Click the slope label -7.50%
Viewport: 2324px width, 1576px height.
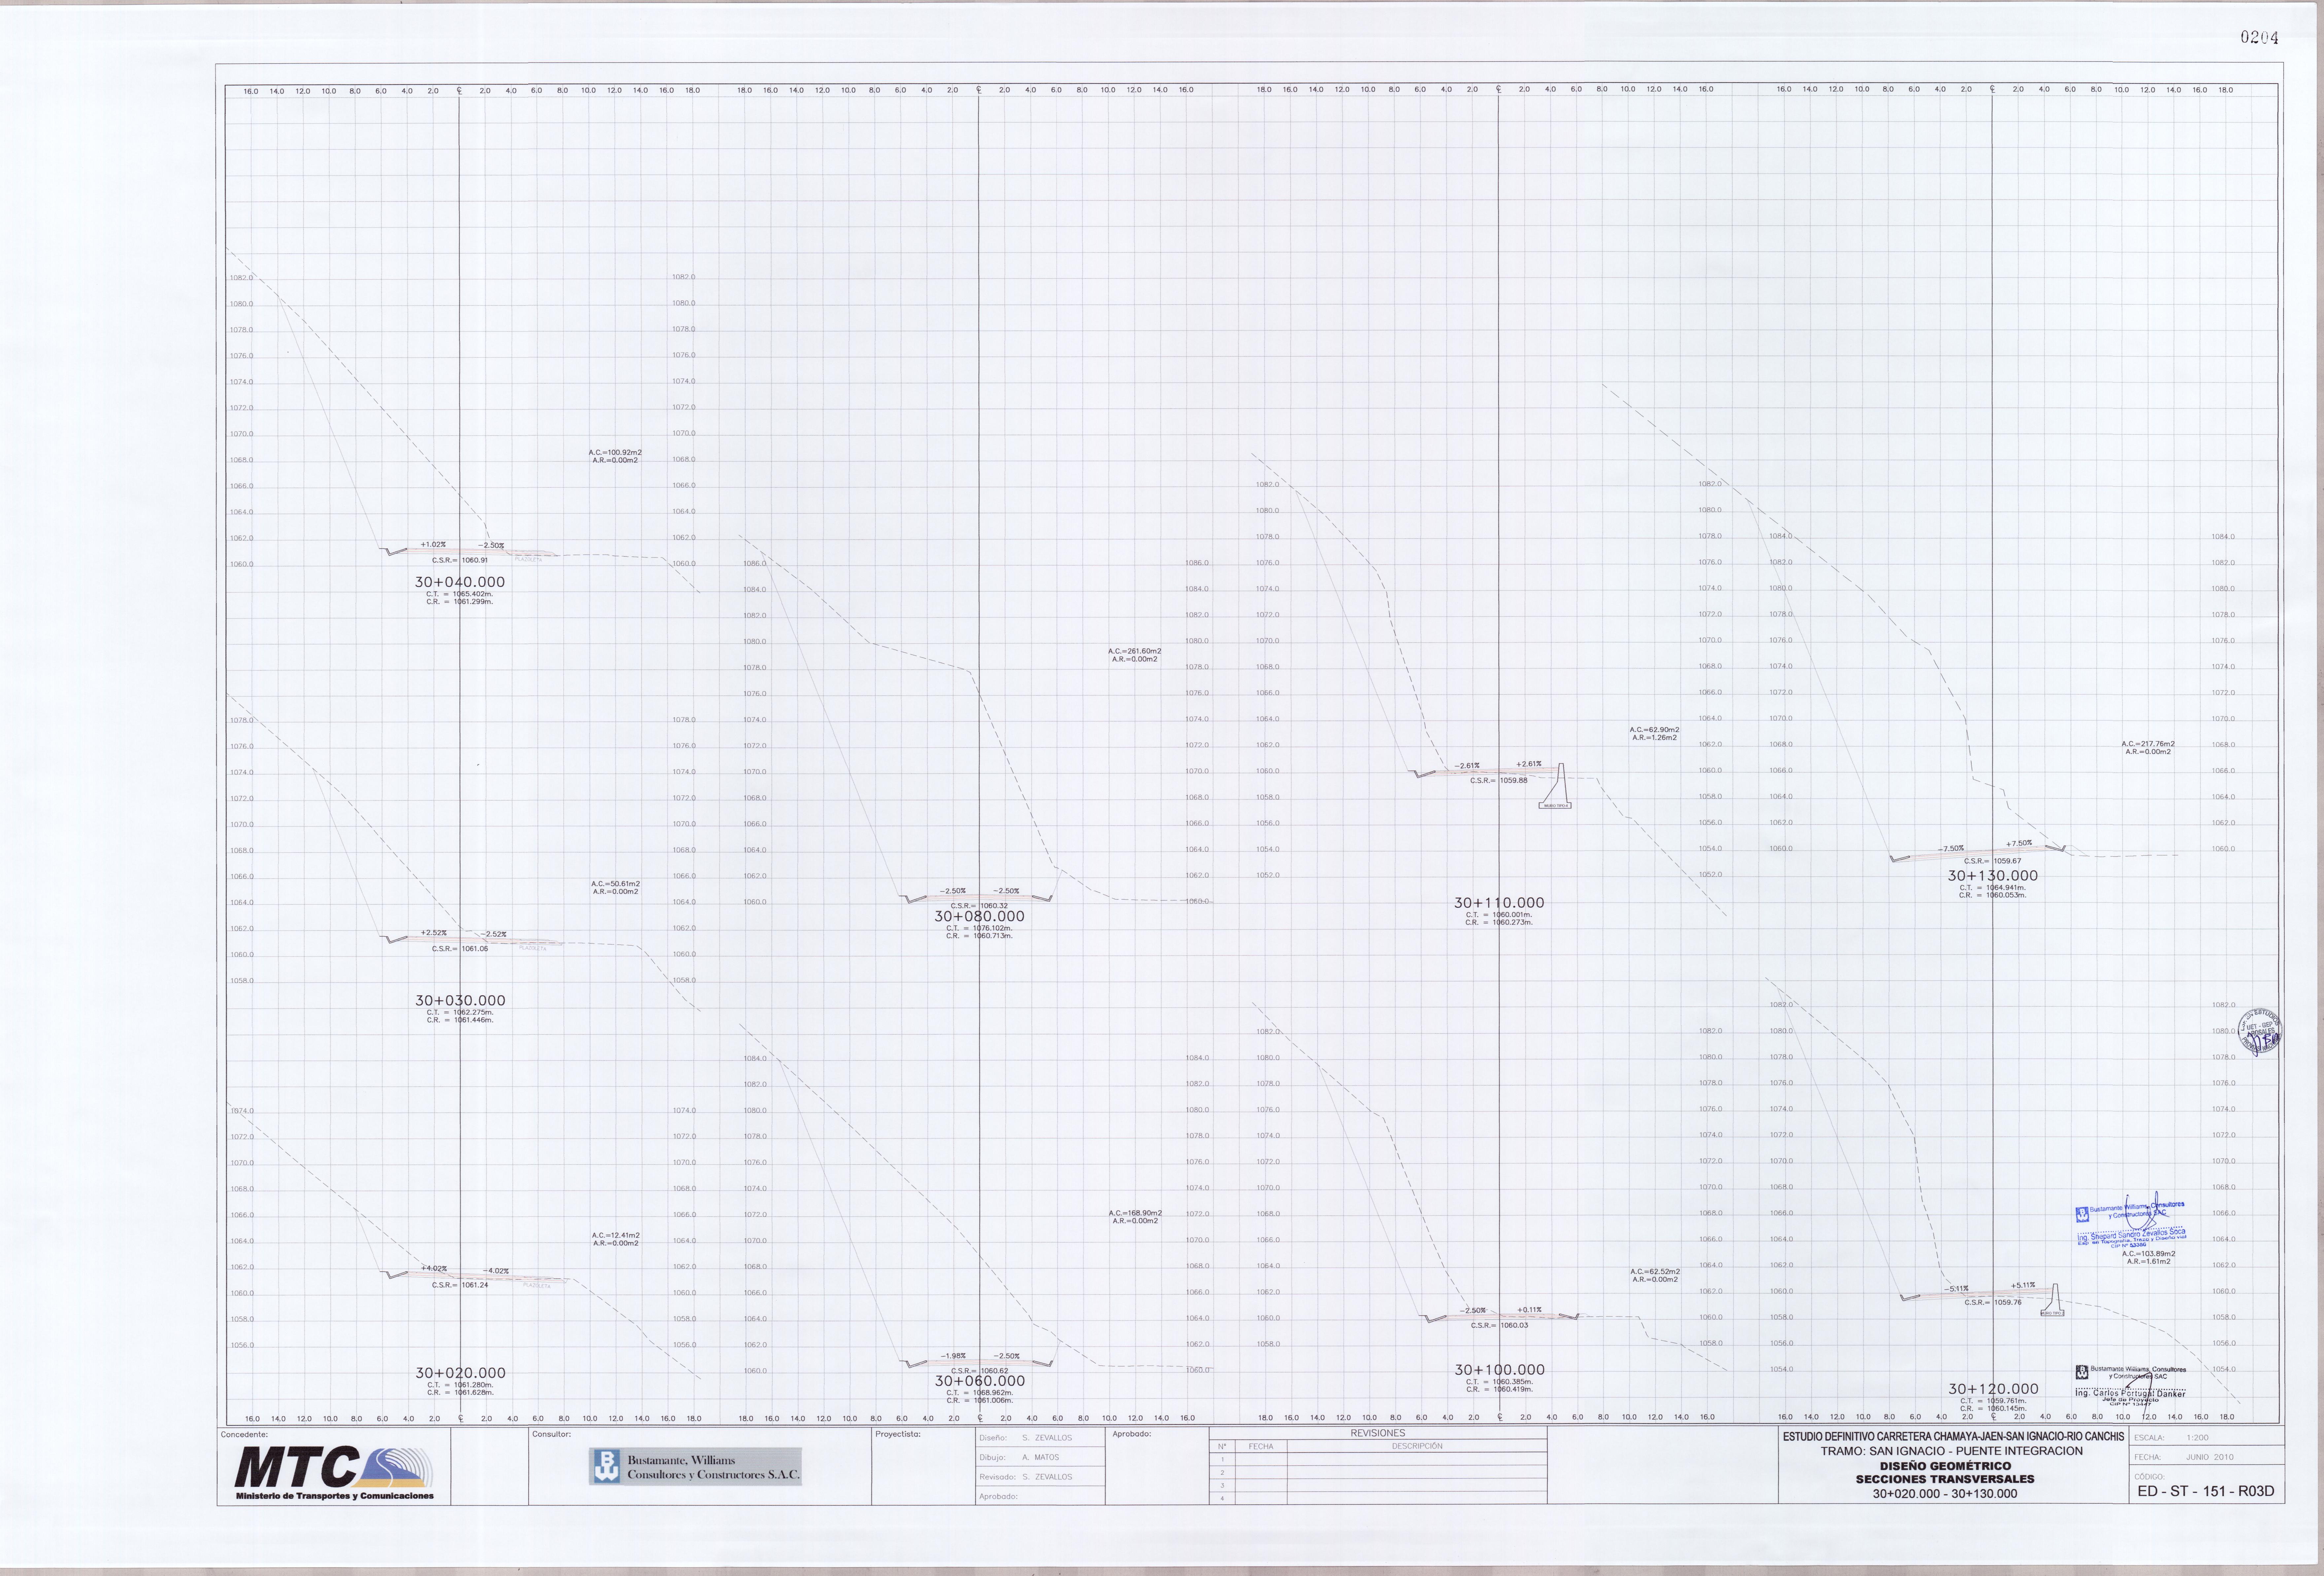click(1951, 849)
